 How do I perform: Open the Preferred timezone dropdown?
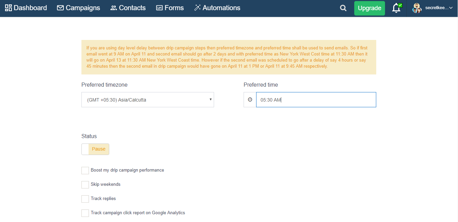click(x=148, y=100)
